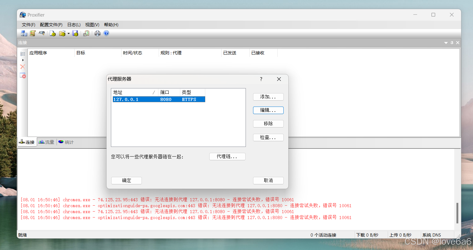The image size is (473, 250).
Task: Open Proxification Rules scroll icon in toolbar
Action: [x=32, y=33]
